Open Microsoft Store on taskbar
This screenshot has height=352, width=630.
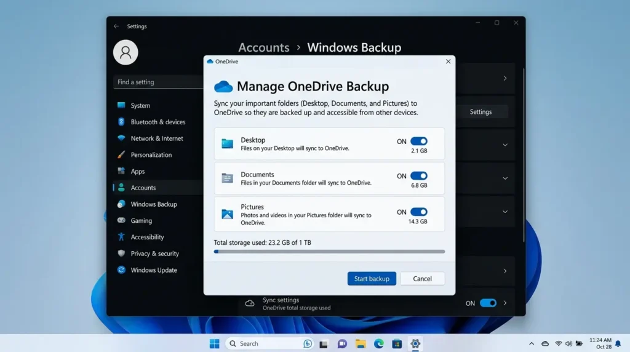point(397,343)
